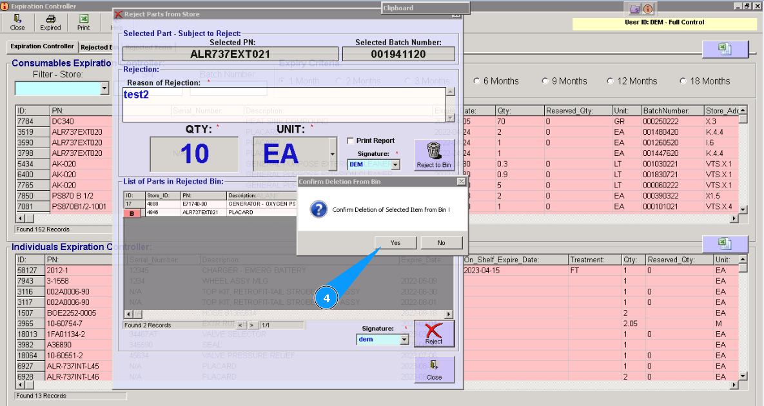Viewport: 764px width, 406px height.
Task: Click the Store_ID column header in rejected bin
Action: [x=162, y=195]
